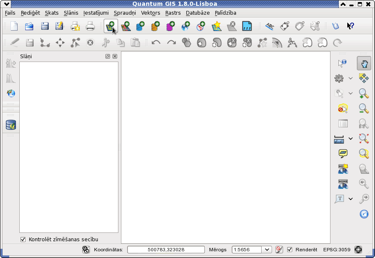Open the Fails menu

[10, 13]
